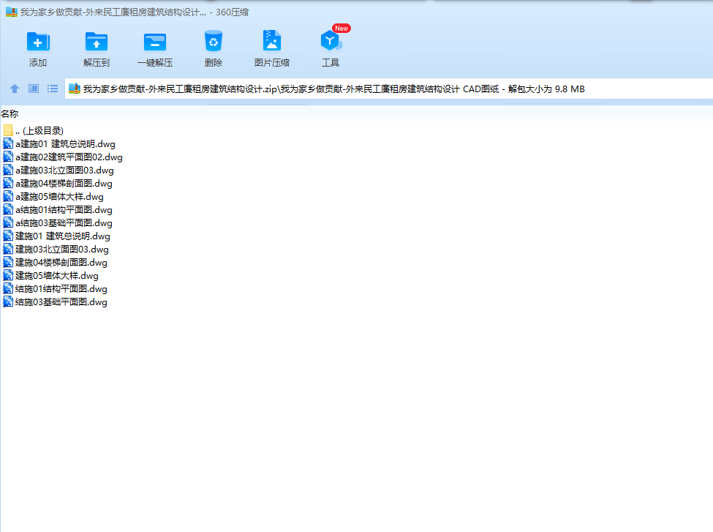This screenshot has height=532, width=713.
Task: Click the dwg icon of 结施03基础平面图
Action: 8,302
